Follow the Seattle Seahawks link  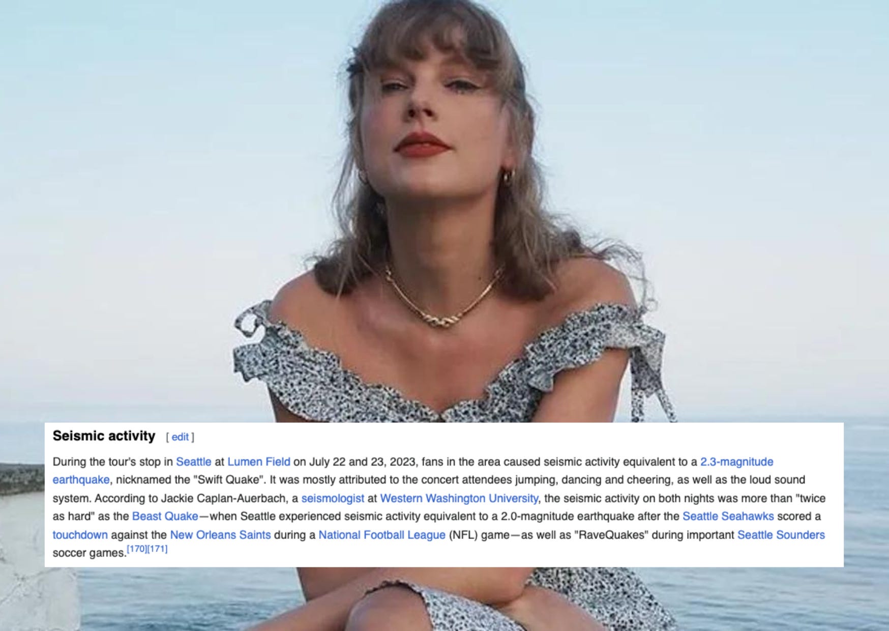[x=728, y=516]
